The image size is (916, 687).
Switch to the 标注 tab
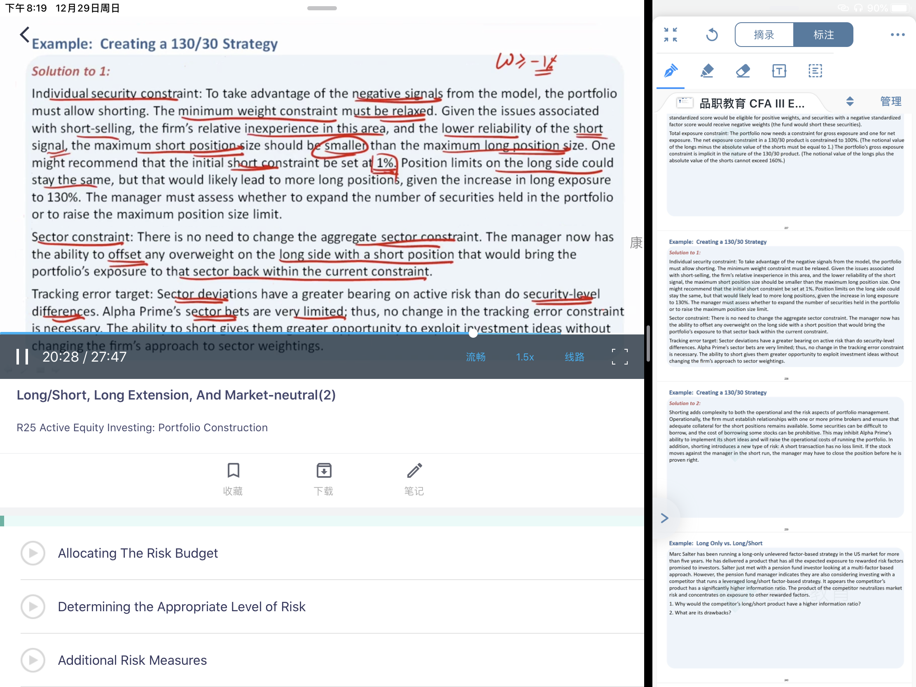click(823, 35)
